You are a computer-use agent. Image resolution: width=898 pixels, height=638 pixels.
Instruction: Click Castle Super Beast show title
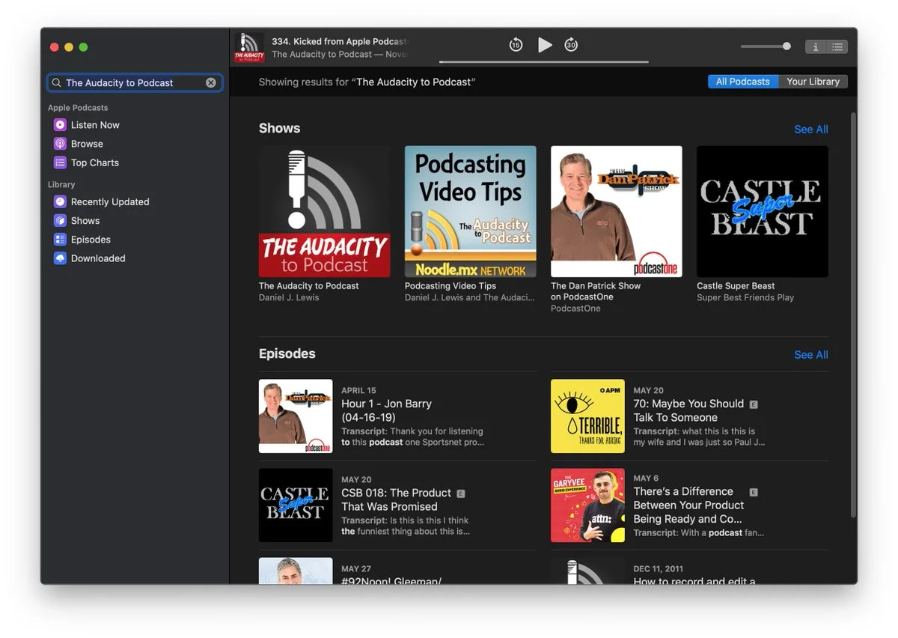(x=736, y=286)
